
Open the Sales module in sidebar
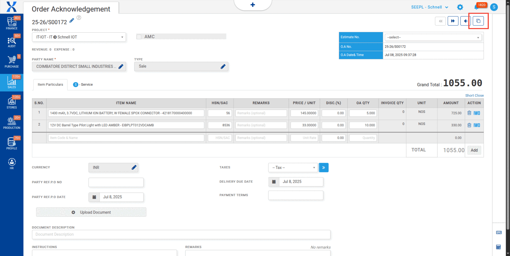pos(12,82)
